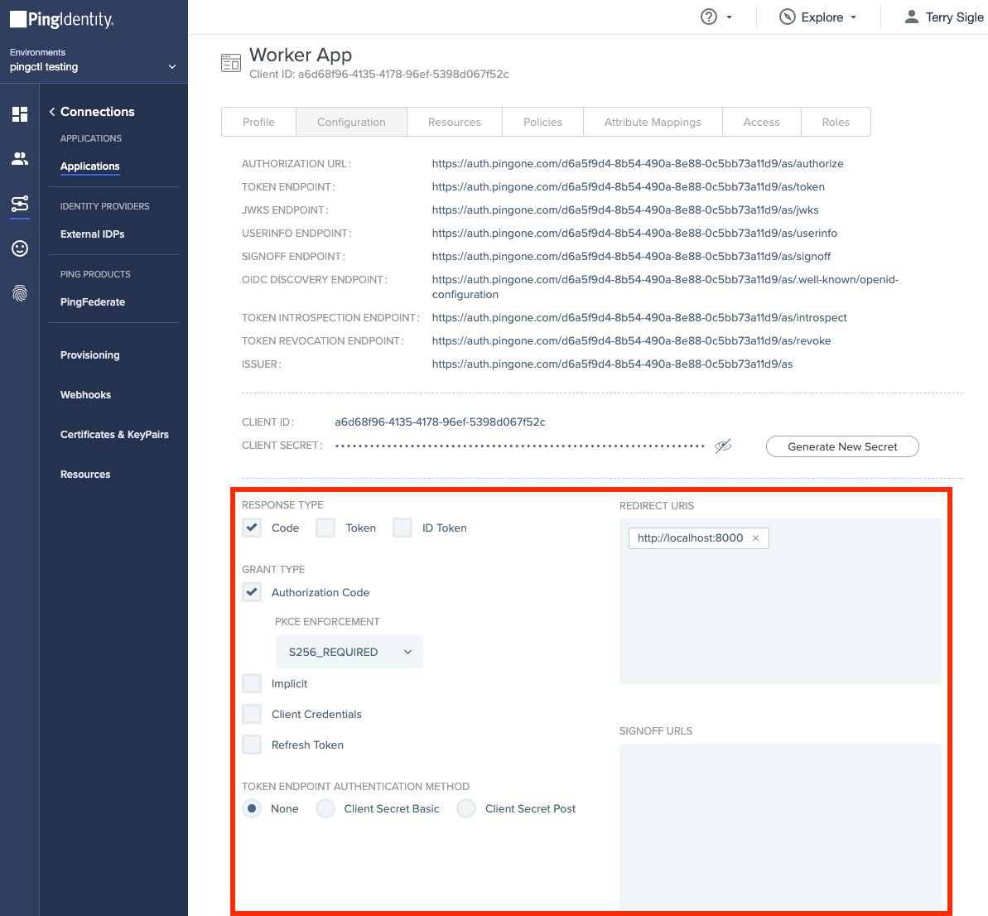Reveal the client secret with eye icon

(x=723, y=446)
